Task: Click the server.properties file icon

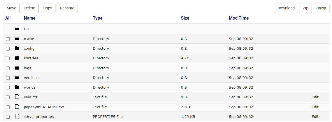Action: 17,116
